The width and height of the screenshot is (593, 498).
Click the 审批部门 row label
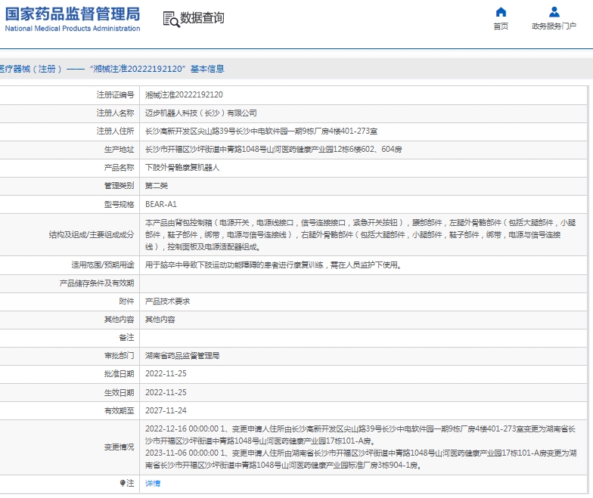[x=120, y=355]
